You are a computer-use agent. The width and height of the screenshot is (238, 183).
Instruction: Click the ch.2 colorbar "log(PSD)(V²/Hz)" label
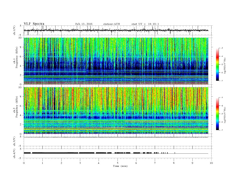click(x=225, y=115)
